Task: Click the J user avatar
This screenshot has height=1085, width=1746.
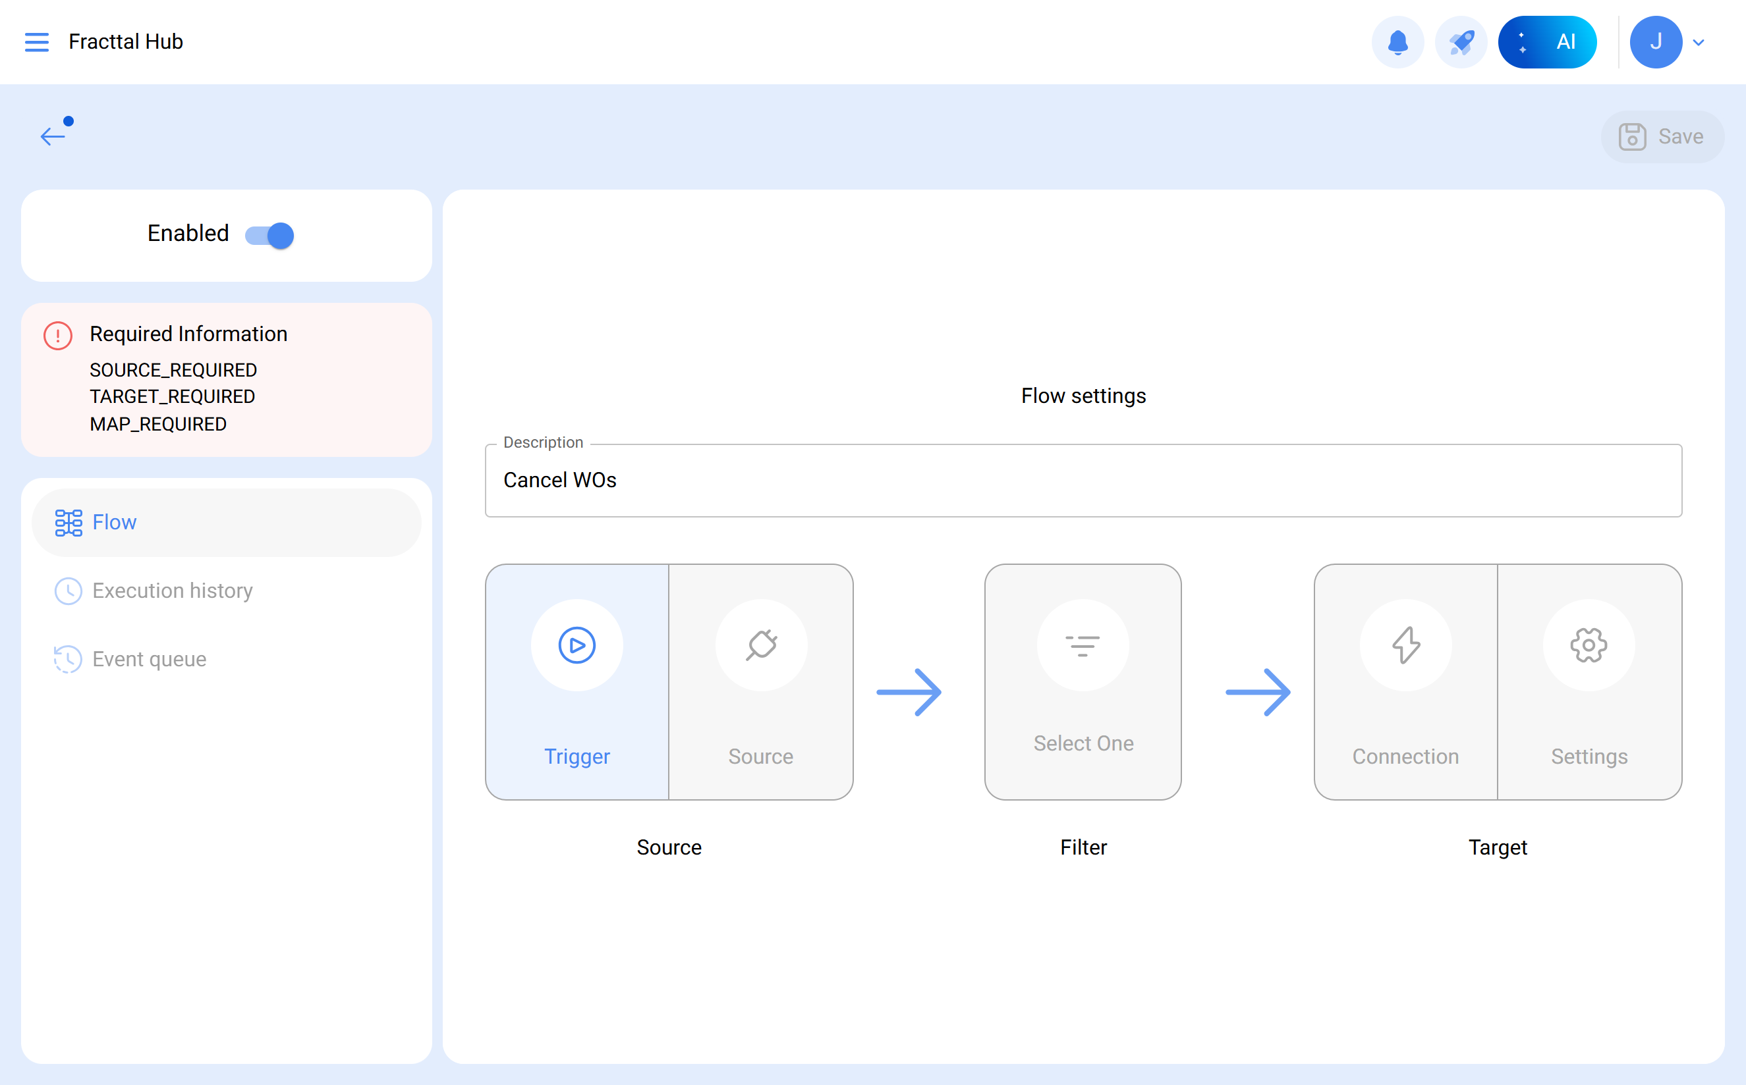Action: 1656,41
